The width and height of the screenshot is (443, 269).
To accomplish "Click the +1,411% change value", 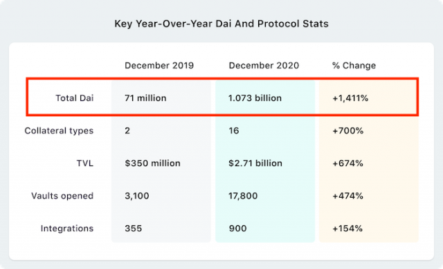I will [350, 98].
